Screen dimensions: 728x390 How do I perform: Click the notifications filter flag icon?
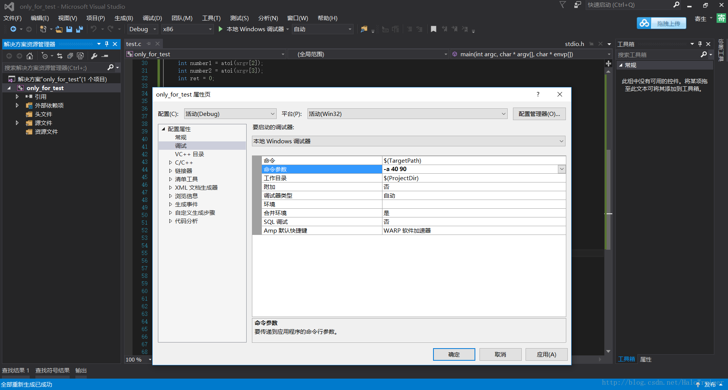tap(562, 5)
